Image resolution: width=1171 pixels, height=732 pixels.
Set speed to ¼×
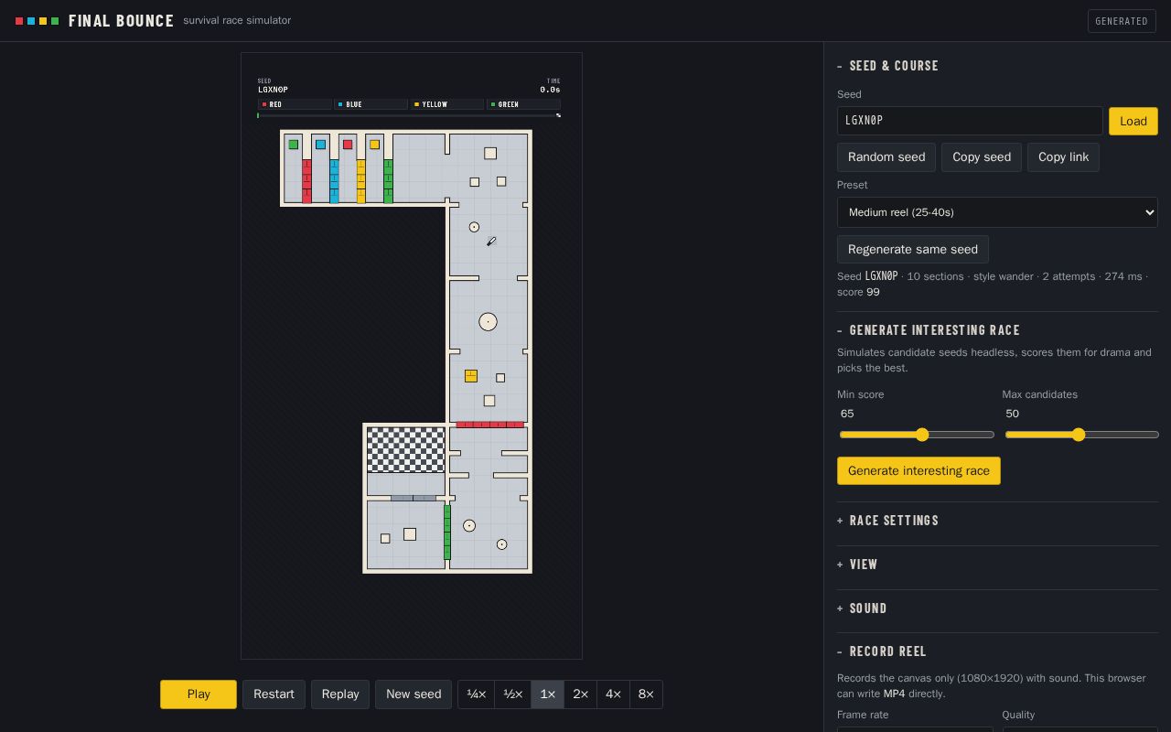(x=477, y=694)
